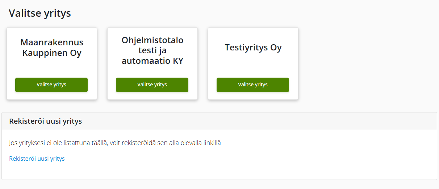Screen dimensions: 439x189
Task: Click 'testi ja' line in the middle card
Action: pyautogui.click(x=152, y=50)
